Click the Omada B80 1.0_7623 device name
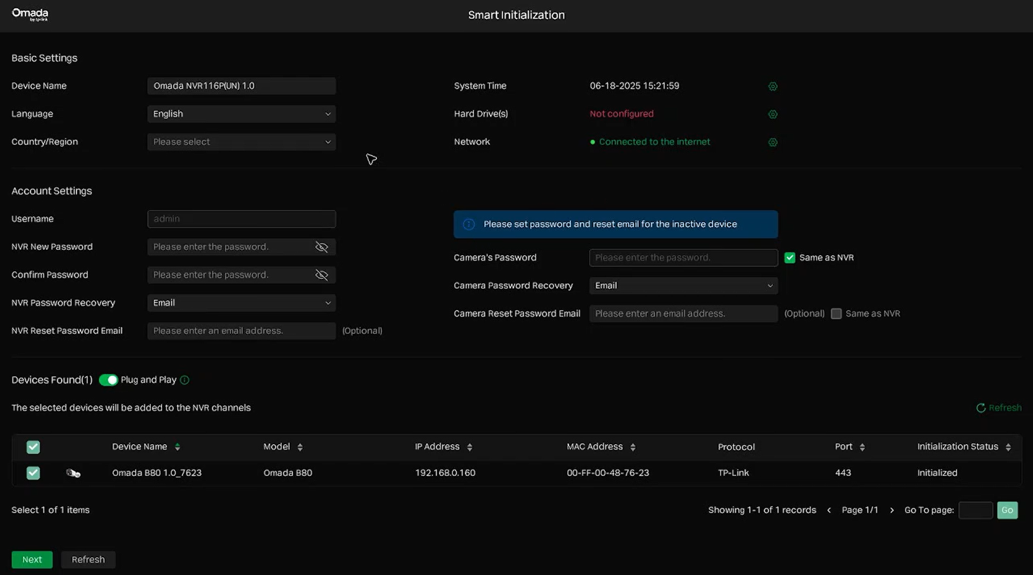Viewport: 1033px width, 575px height. point(157,473)
